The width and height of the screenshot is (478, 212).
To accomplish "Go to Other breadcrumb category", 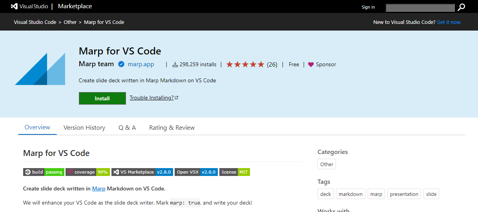I will coord(70,22).
